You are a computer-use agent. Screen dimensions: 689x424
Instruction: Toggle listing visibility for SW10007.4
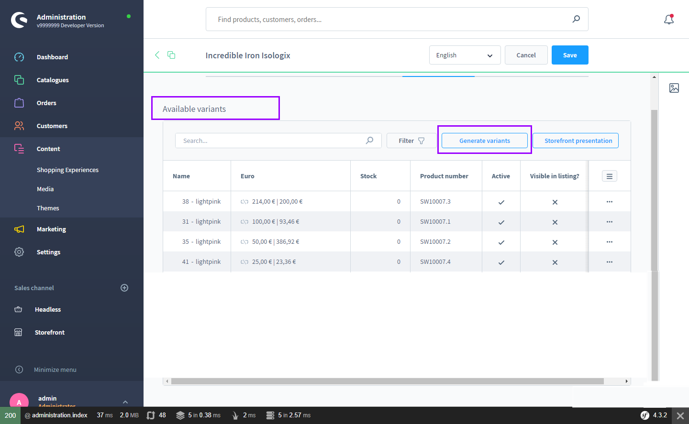pyautogui.click(x=555, y=262)
